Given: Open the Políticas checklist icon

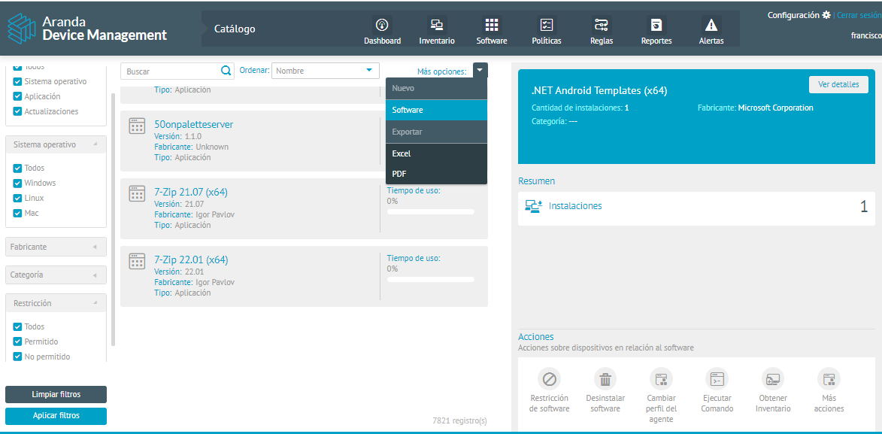Looking at the screenshot, I should coord(546,26).
